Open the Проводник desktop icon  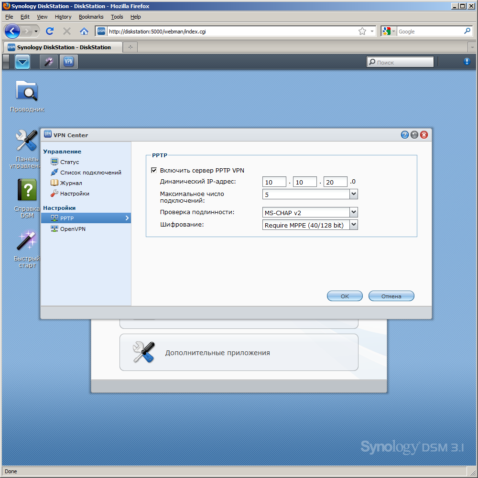coord(27,96)
